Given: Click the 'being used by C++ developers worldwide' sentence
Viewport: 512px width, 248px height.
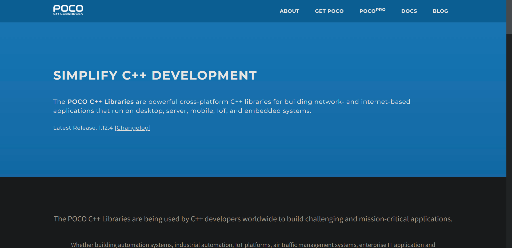Looking at the screenshot, I should (x=253, y=219).
